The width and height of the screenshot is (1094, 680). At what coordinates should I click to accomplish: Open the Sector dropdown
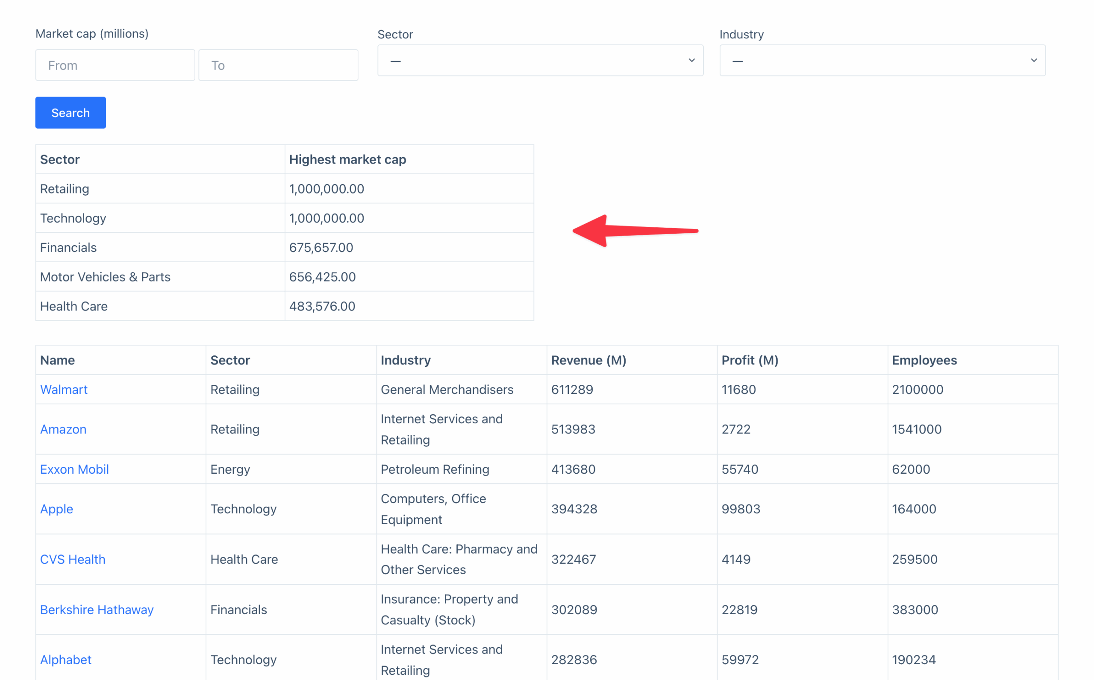tap(540, 60)
